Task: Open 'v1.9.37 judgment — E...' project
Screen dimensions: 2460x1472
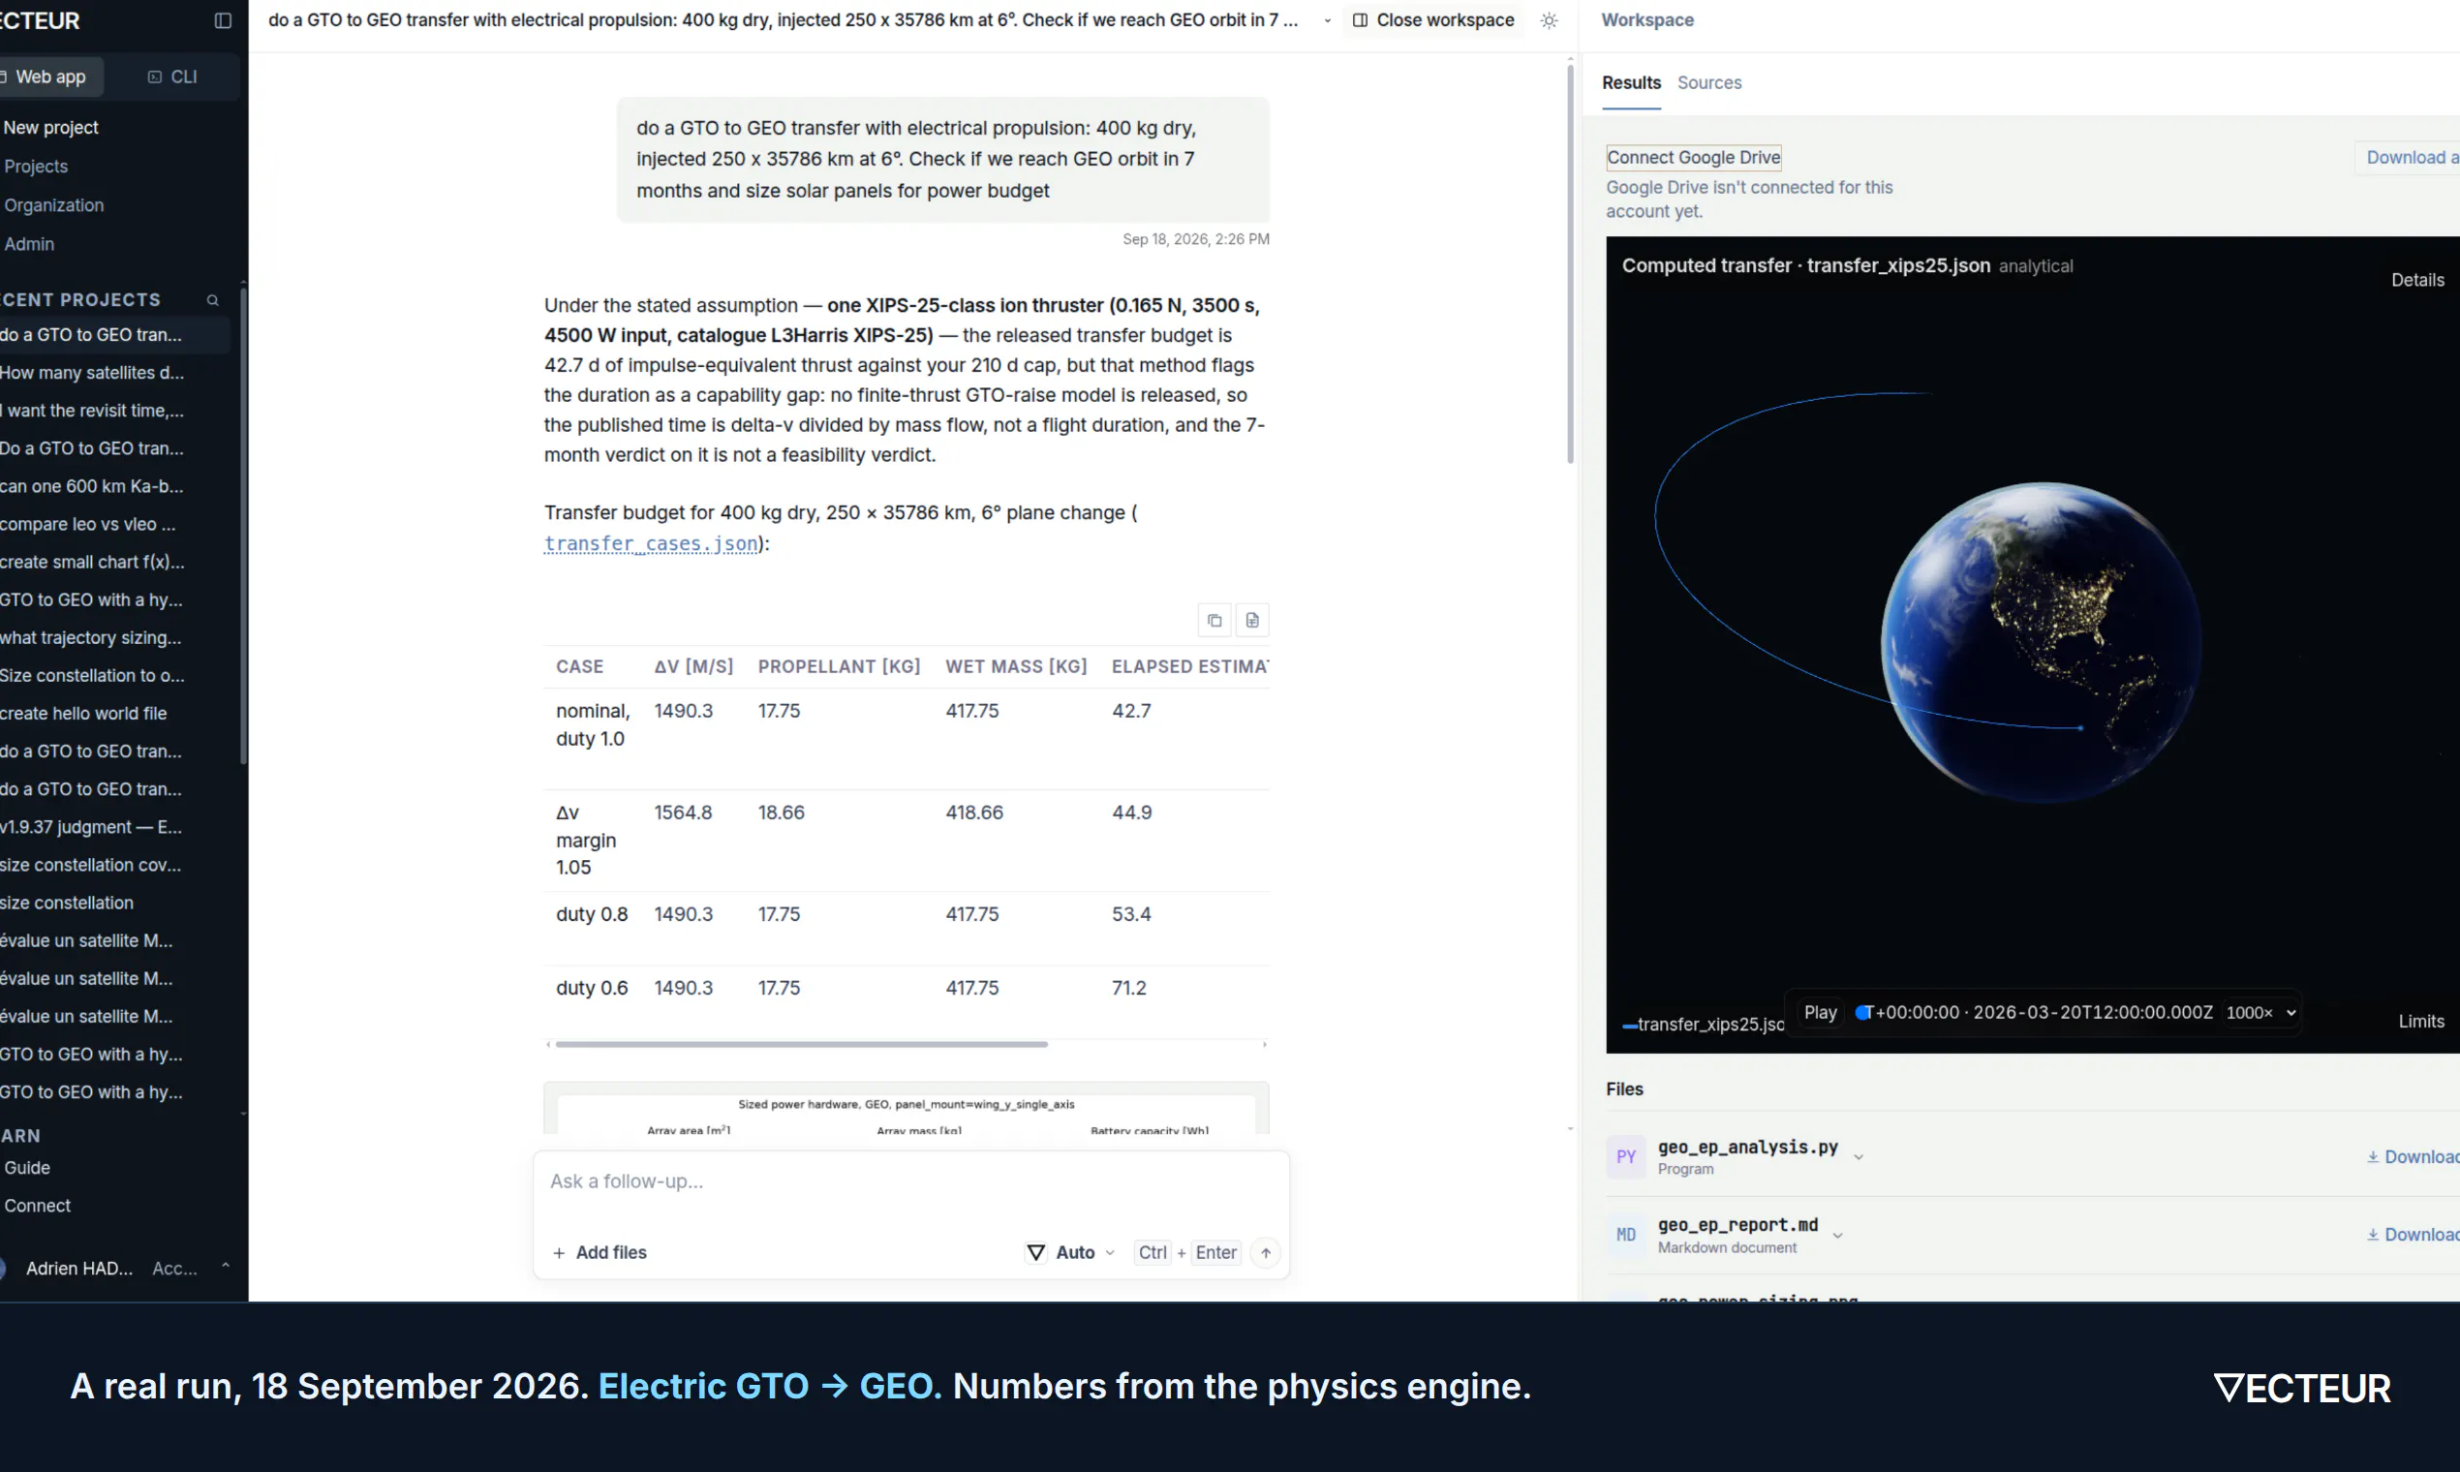Action: point(91,826)
